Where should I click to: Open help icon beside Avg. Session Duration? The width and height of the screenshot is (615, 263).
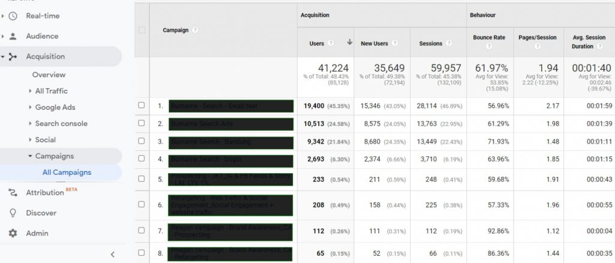(599, 46)
